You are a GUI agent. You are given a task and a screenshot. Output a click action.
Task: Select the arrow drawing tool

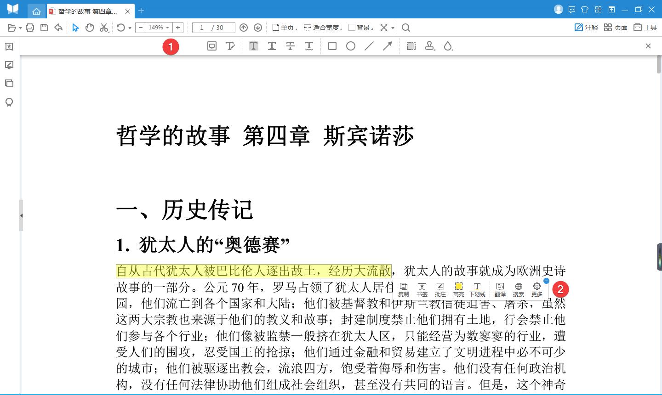coord(387,46)
